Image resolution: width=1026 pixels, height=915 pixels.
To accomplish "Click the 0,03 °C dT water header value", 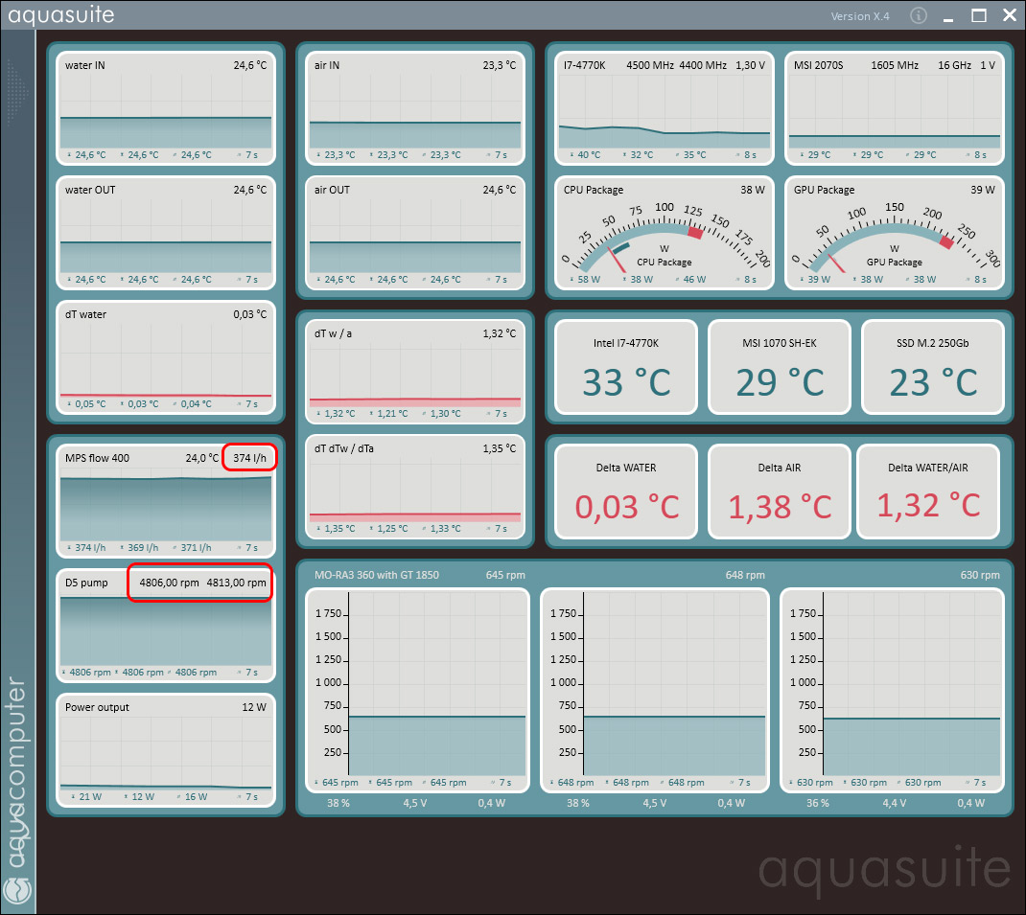I will click(250, 314).
